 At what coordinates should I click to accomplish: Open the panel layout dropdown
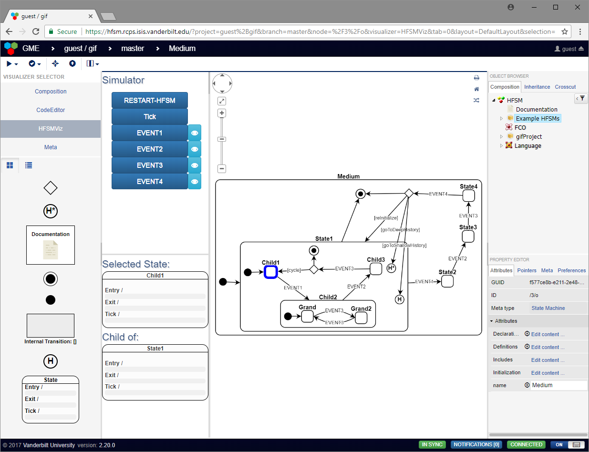(93, 63)
